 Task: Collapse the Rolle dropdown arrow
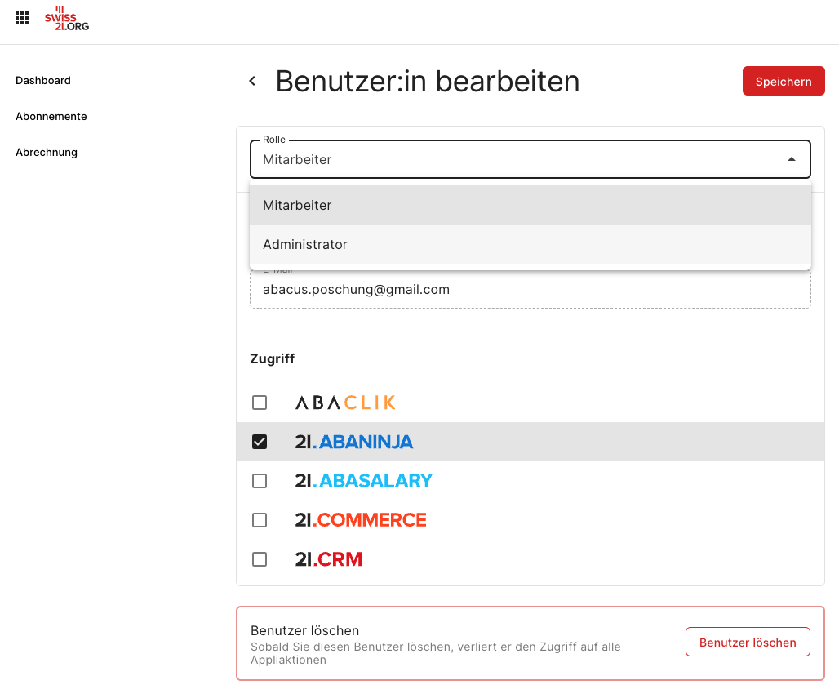point(792,159)
